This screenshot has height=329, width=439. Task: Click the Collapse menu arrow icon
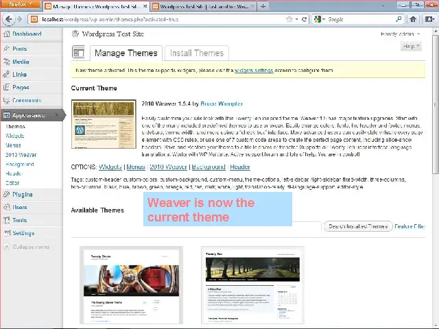(x=6, y=247)
